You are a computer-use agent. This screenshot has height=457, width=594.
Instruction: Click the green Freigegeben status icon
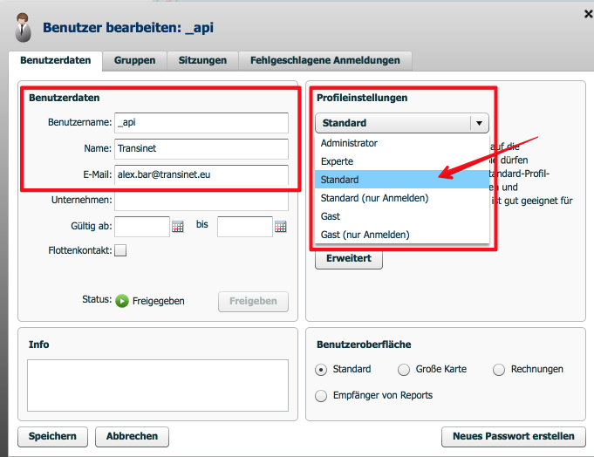(122, 301)
